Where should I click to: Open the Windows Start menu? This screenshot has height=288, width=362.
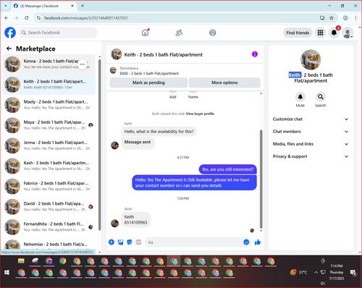click(7, 273)
